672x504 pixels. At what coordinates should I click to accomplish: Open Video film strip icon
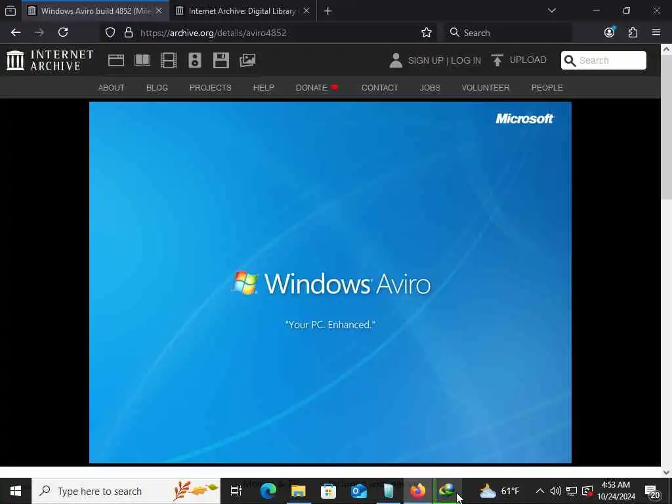[x=169, y=60]
